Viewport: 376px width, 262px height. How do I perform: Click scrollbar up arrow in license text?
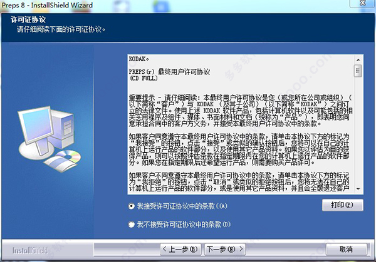358,59
